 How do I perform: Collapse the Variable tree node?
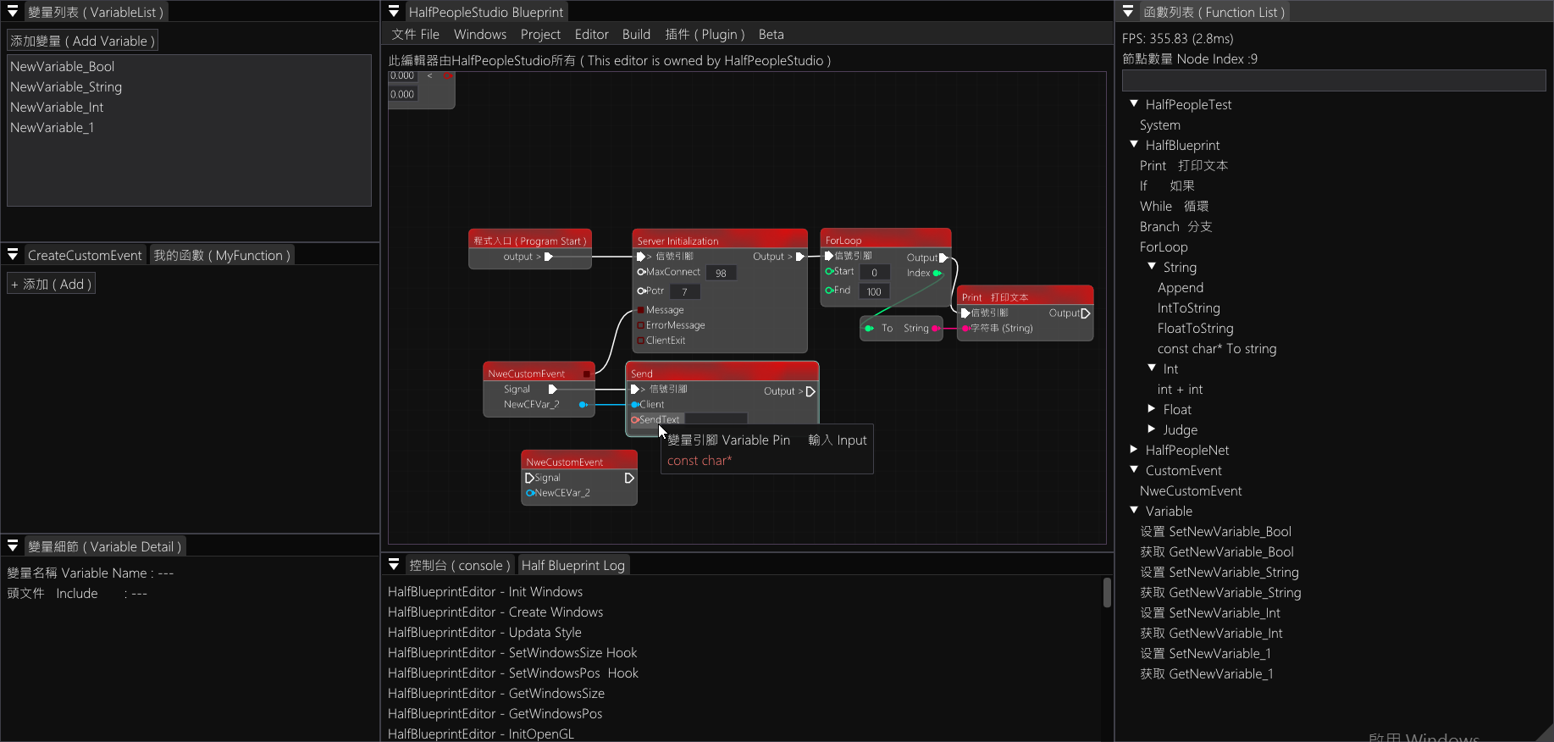[1134, 510]
